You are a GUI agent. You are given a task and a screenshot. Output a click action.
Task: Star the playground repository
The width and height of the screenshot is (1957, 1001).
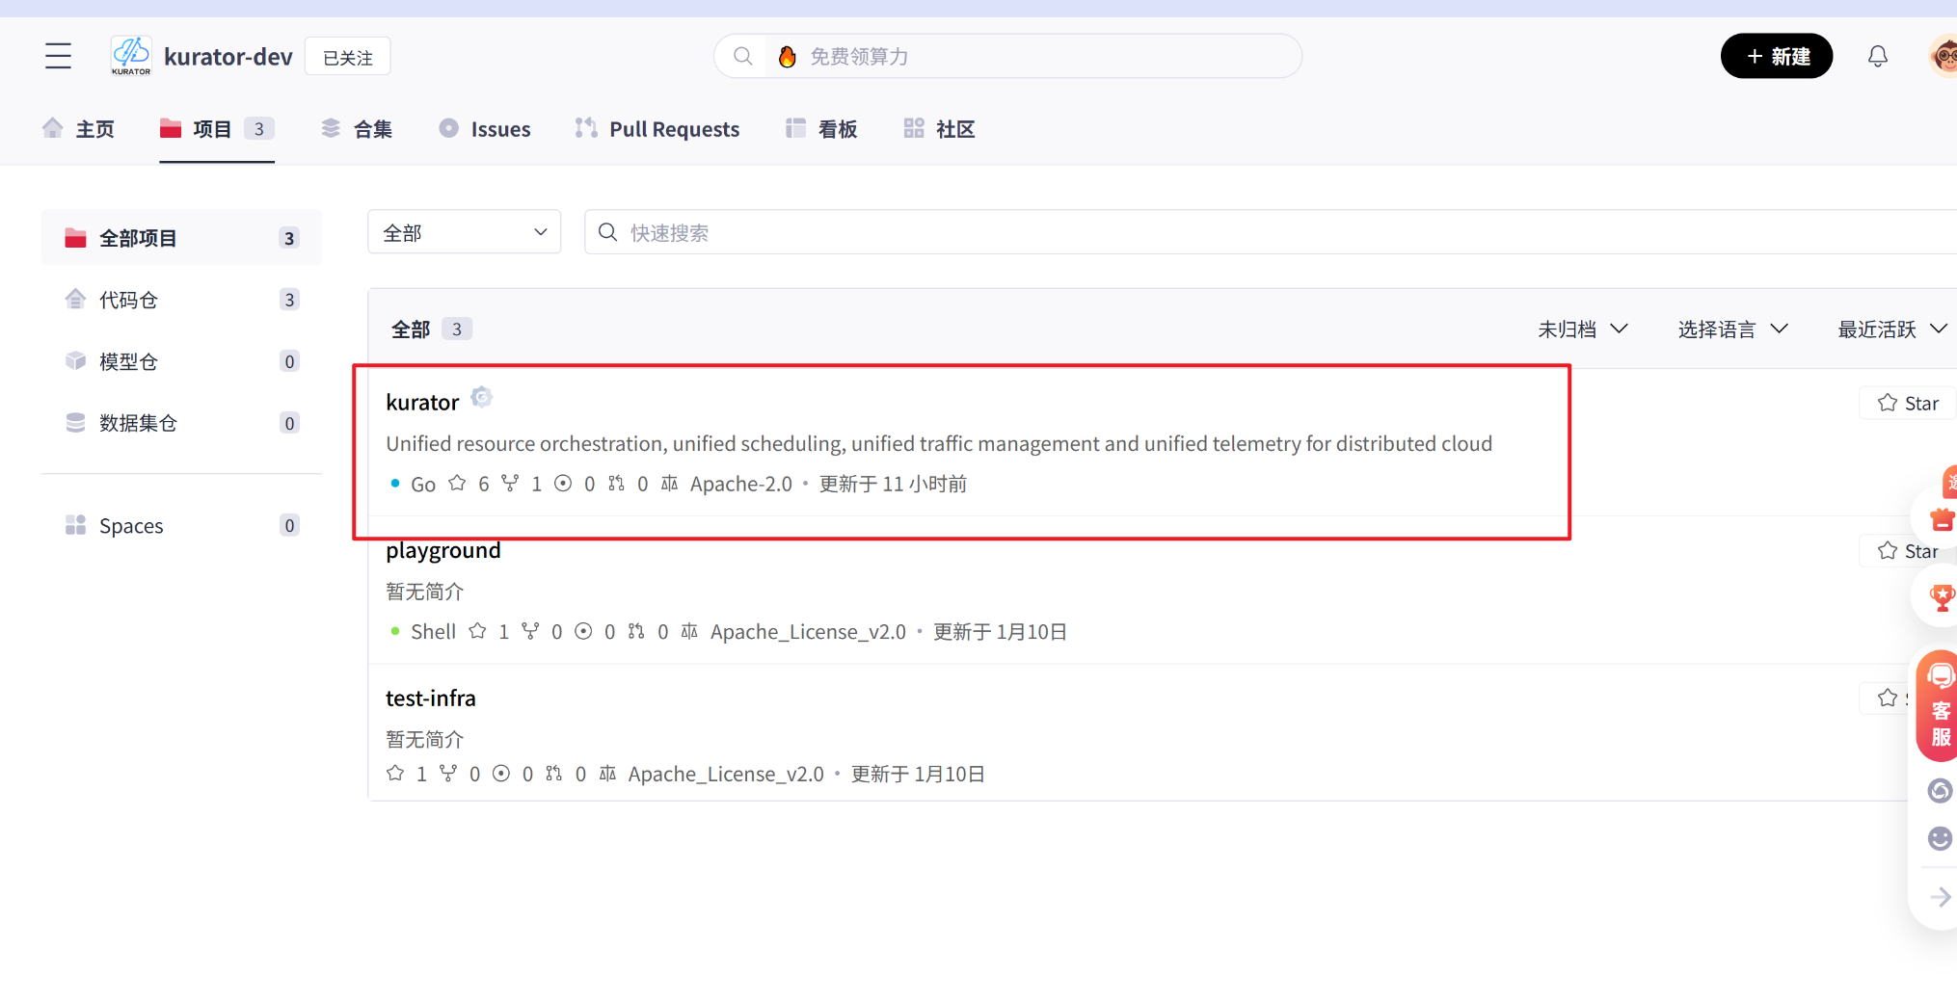click(1909, 550)
